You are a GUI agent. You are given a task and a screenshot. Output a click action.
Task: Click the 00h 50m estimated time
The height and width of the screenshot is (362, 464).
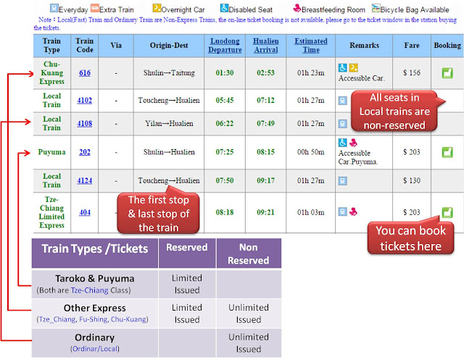pos(311,152)
